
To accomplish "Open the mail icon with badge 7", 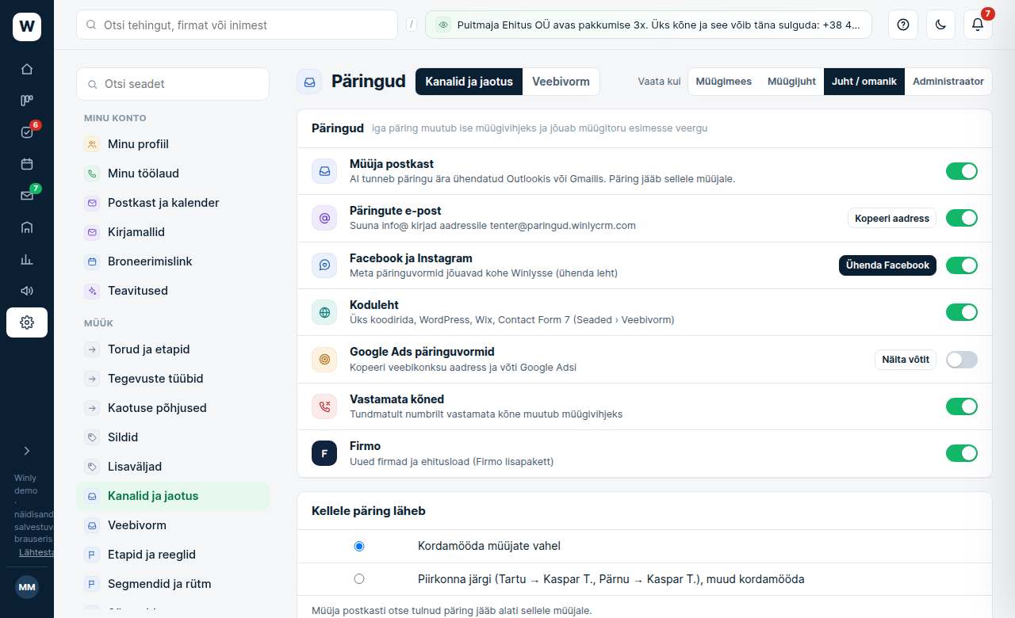I will 27,196.
